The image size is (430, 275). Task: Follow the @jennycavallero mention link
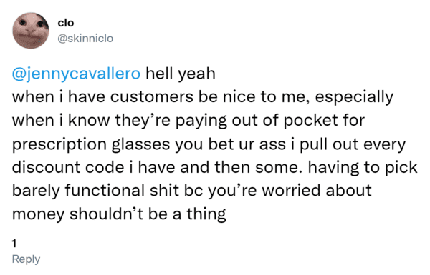(x=76, y=74)
